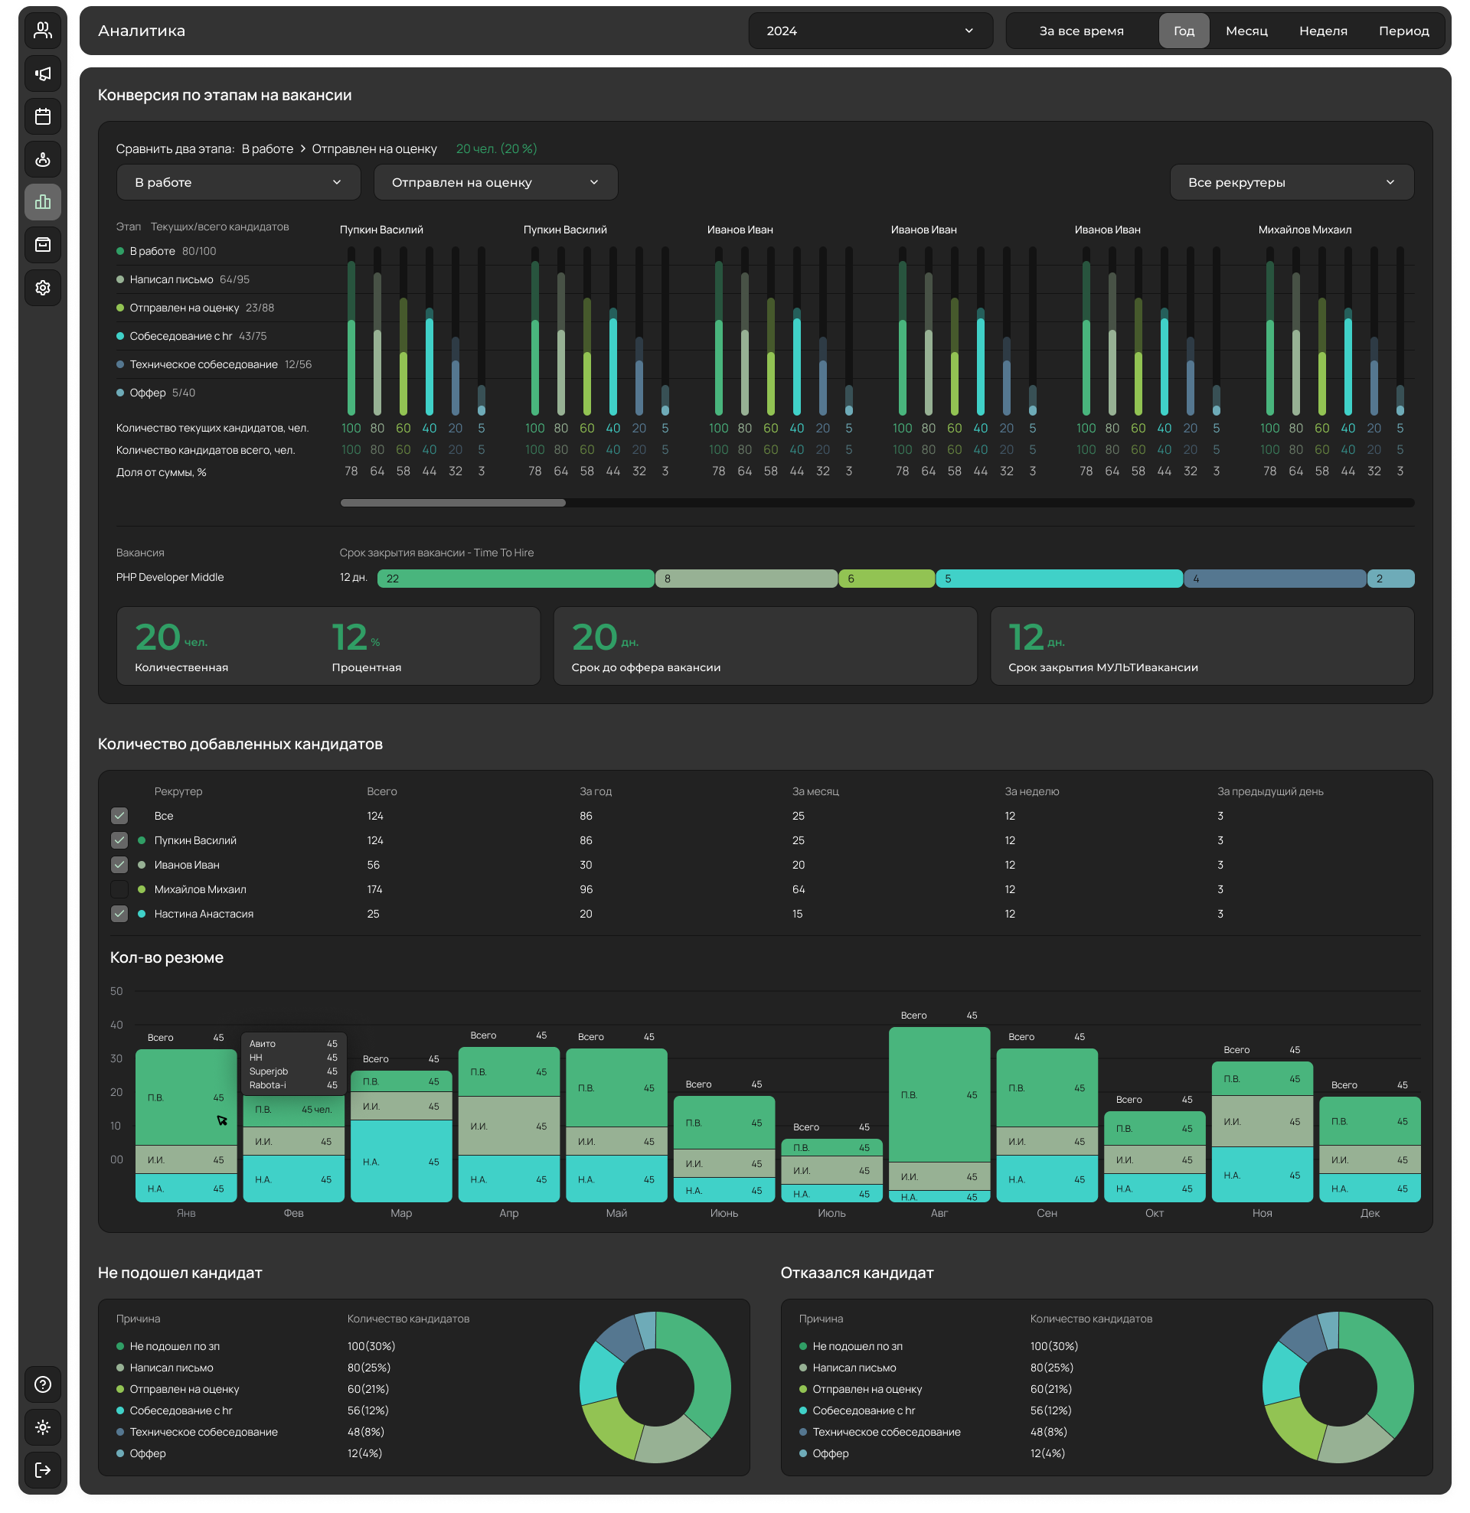Open the Отправлен на оценку stage dropdown

[x=495, y=182]
